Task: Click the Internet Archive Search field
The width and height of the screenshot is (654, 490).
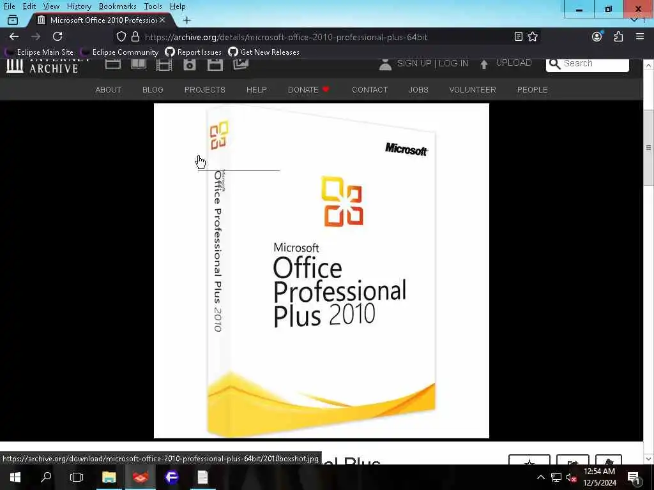Action: click(x=588, y=64)
